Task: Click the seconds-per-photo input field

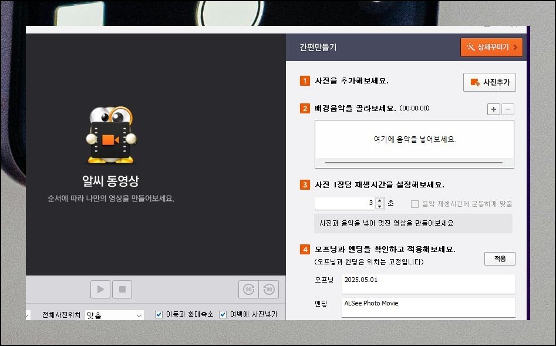Action: click(x=345, y=203)
